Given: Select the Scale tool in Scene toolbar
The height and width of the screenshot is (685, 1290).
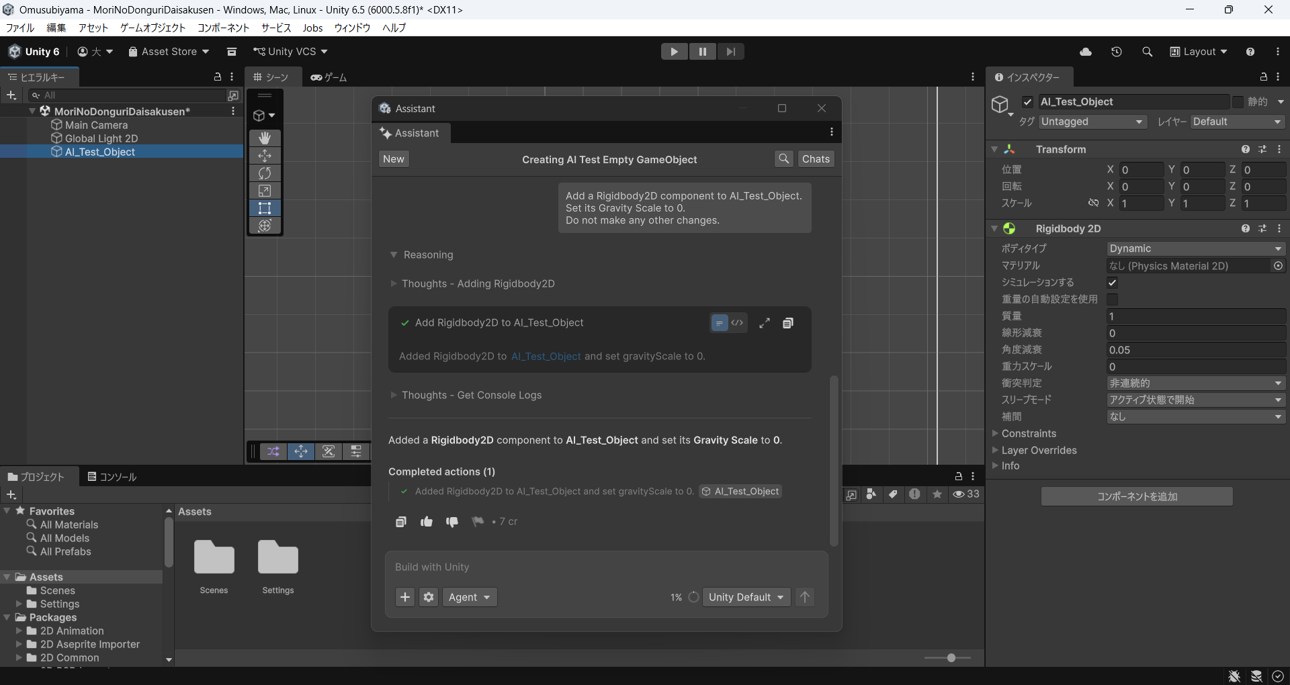Looking at the screenshot, I should (265, 191).
